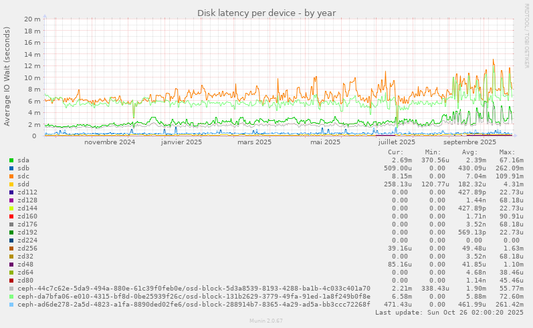
Task: Click the blue sdb legend swatch
Action: pos(11,168)
